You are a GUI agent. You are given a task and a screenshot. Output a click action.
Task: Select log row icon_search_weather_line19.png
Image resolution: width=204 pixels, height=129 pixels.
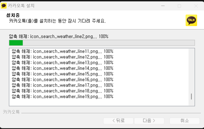(63, 96)
